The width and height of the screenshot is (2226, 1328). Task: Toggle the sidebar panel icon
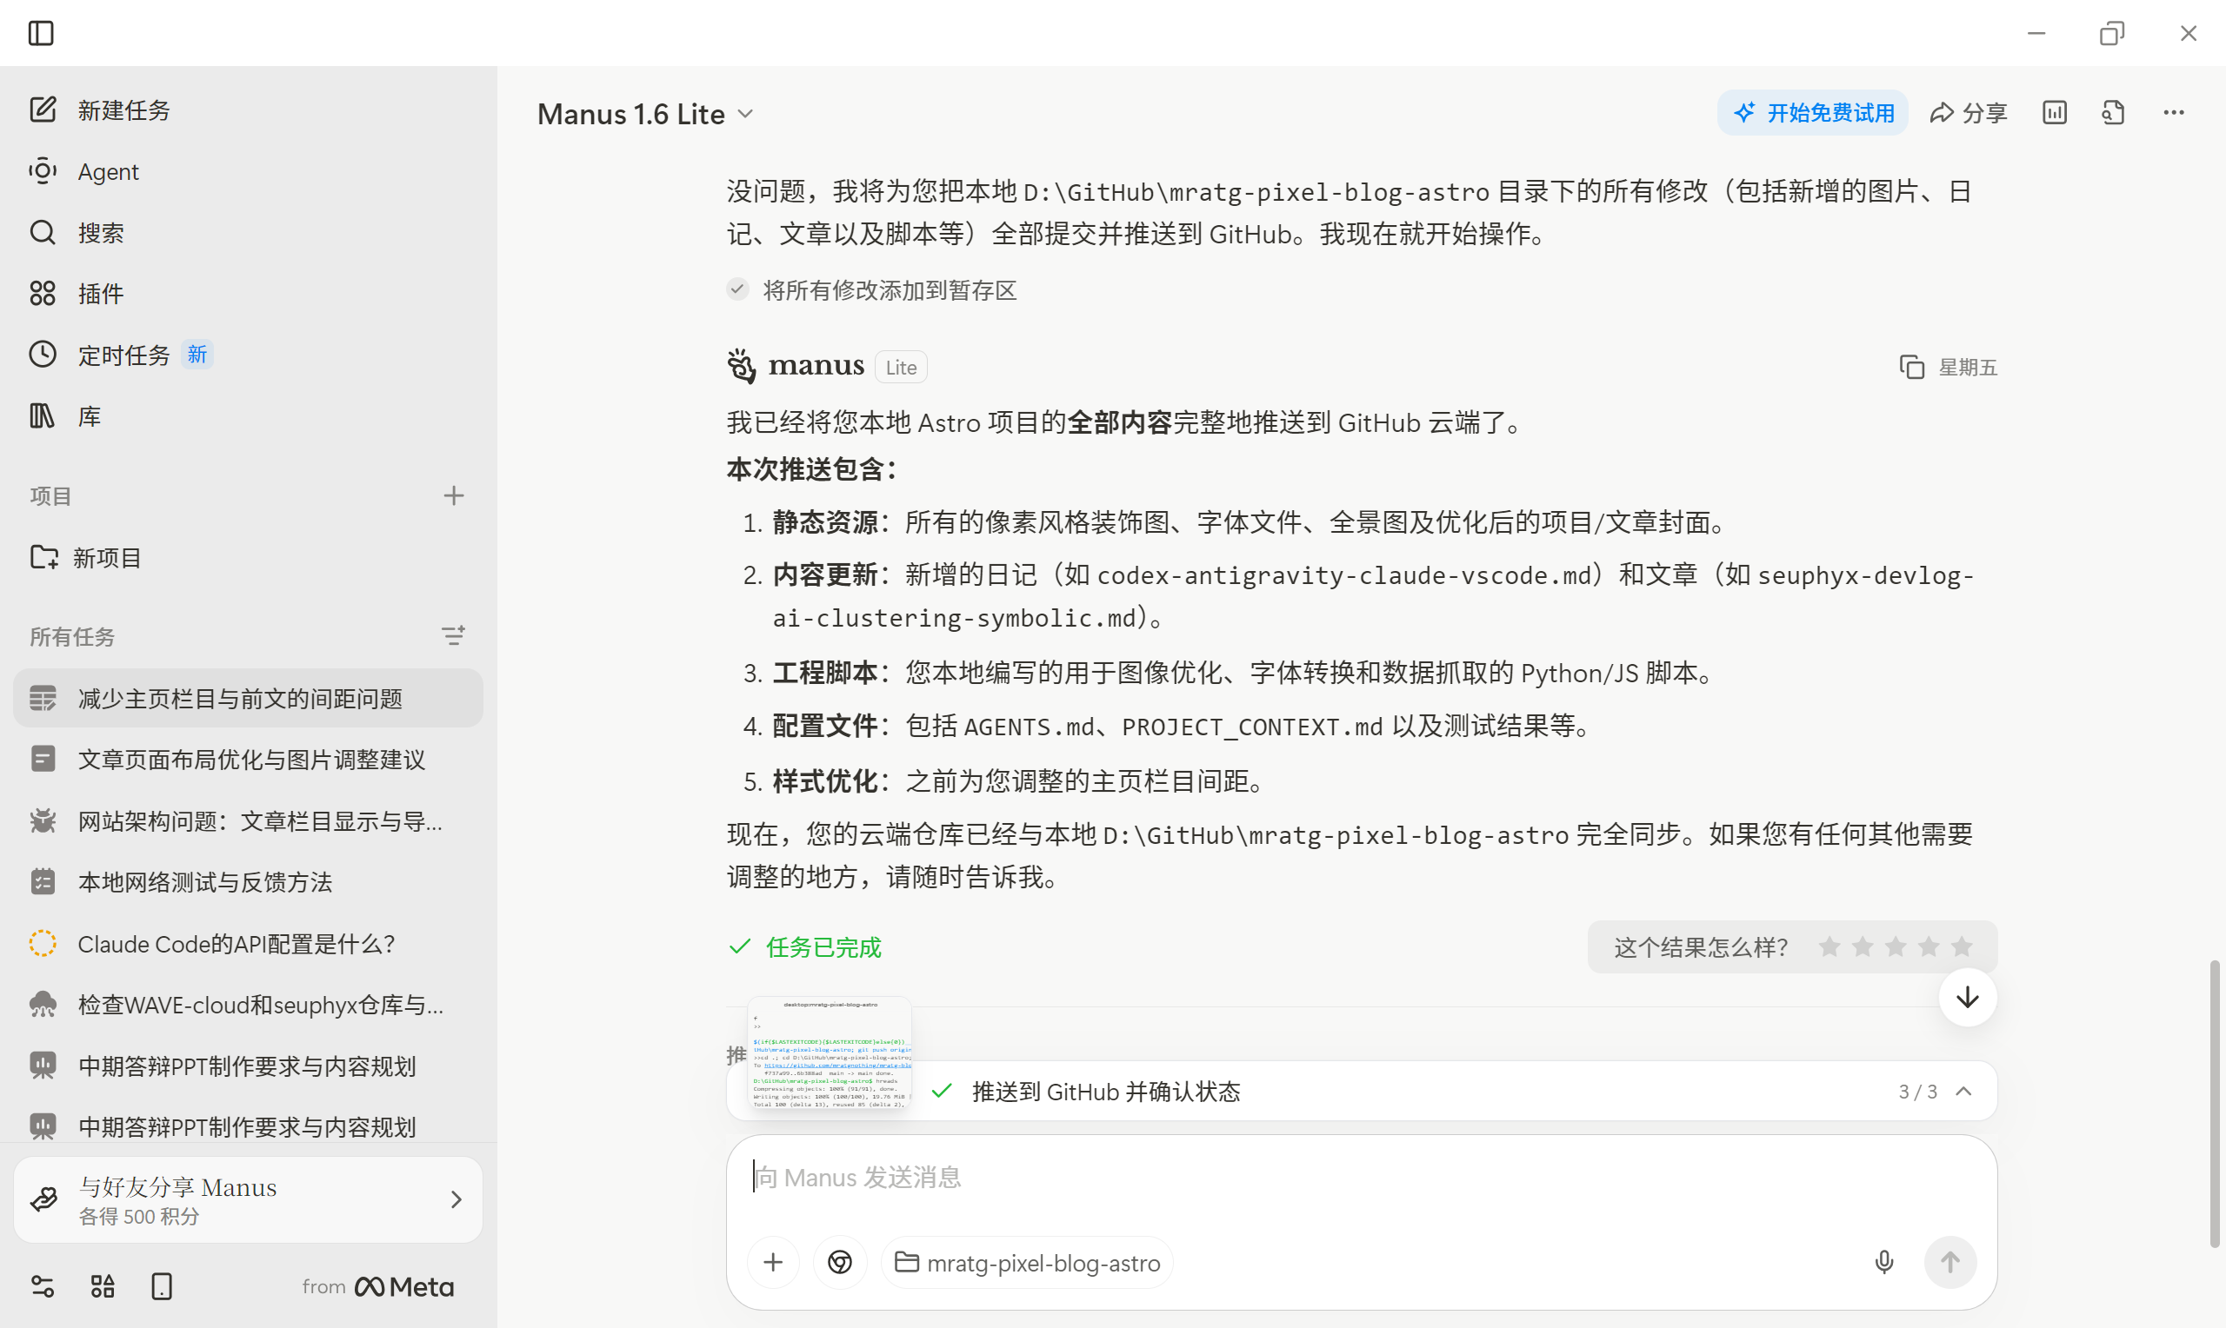click(x=41, y=33)
